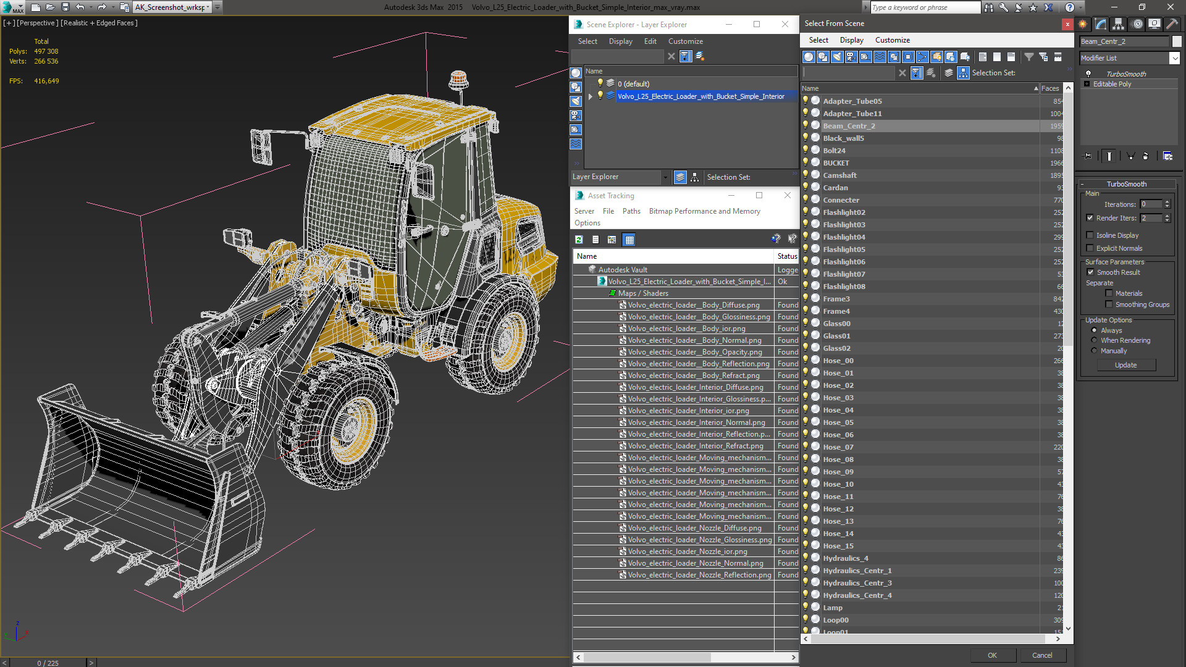The width and height of the screenshot is (1186, 667).
Task: Open the Hierarchy command panel tab
Action: click(1119, 24)
